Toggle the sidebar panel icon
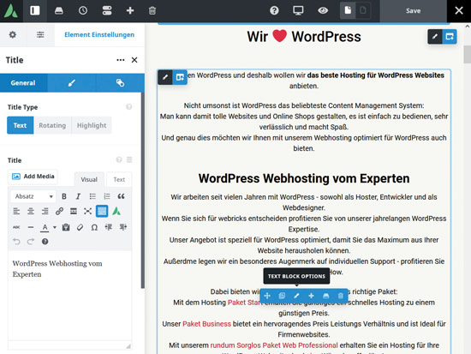Image resolution: width=471 pixels, height=354 pixels. [x=35, y=11]
